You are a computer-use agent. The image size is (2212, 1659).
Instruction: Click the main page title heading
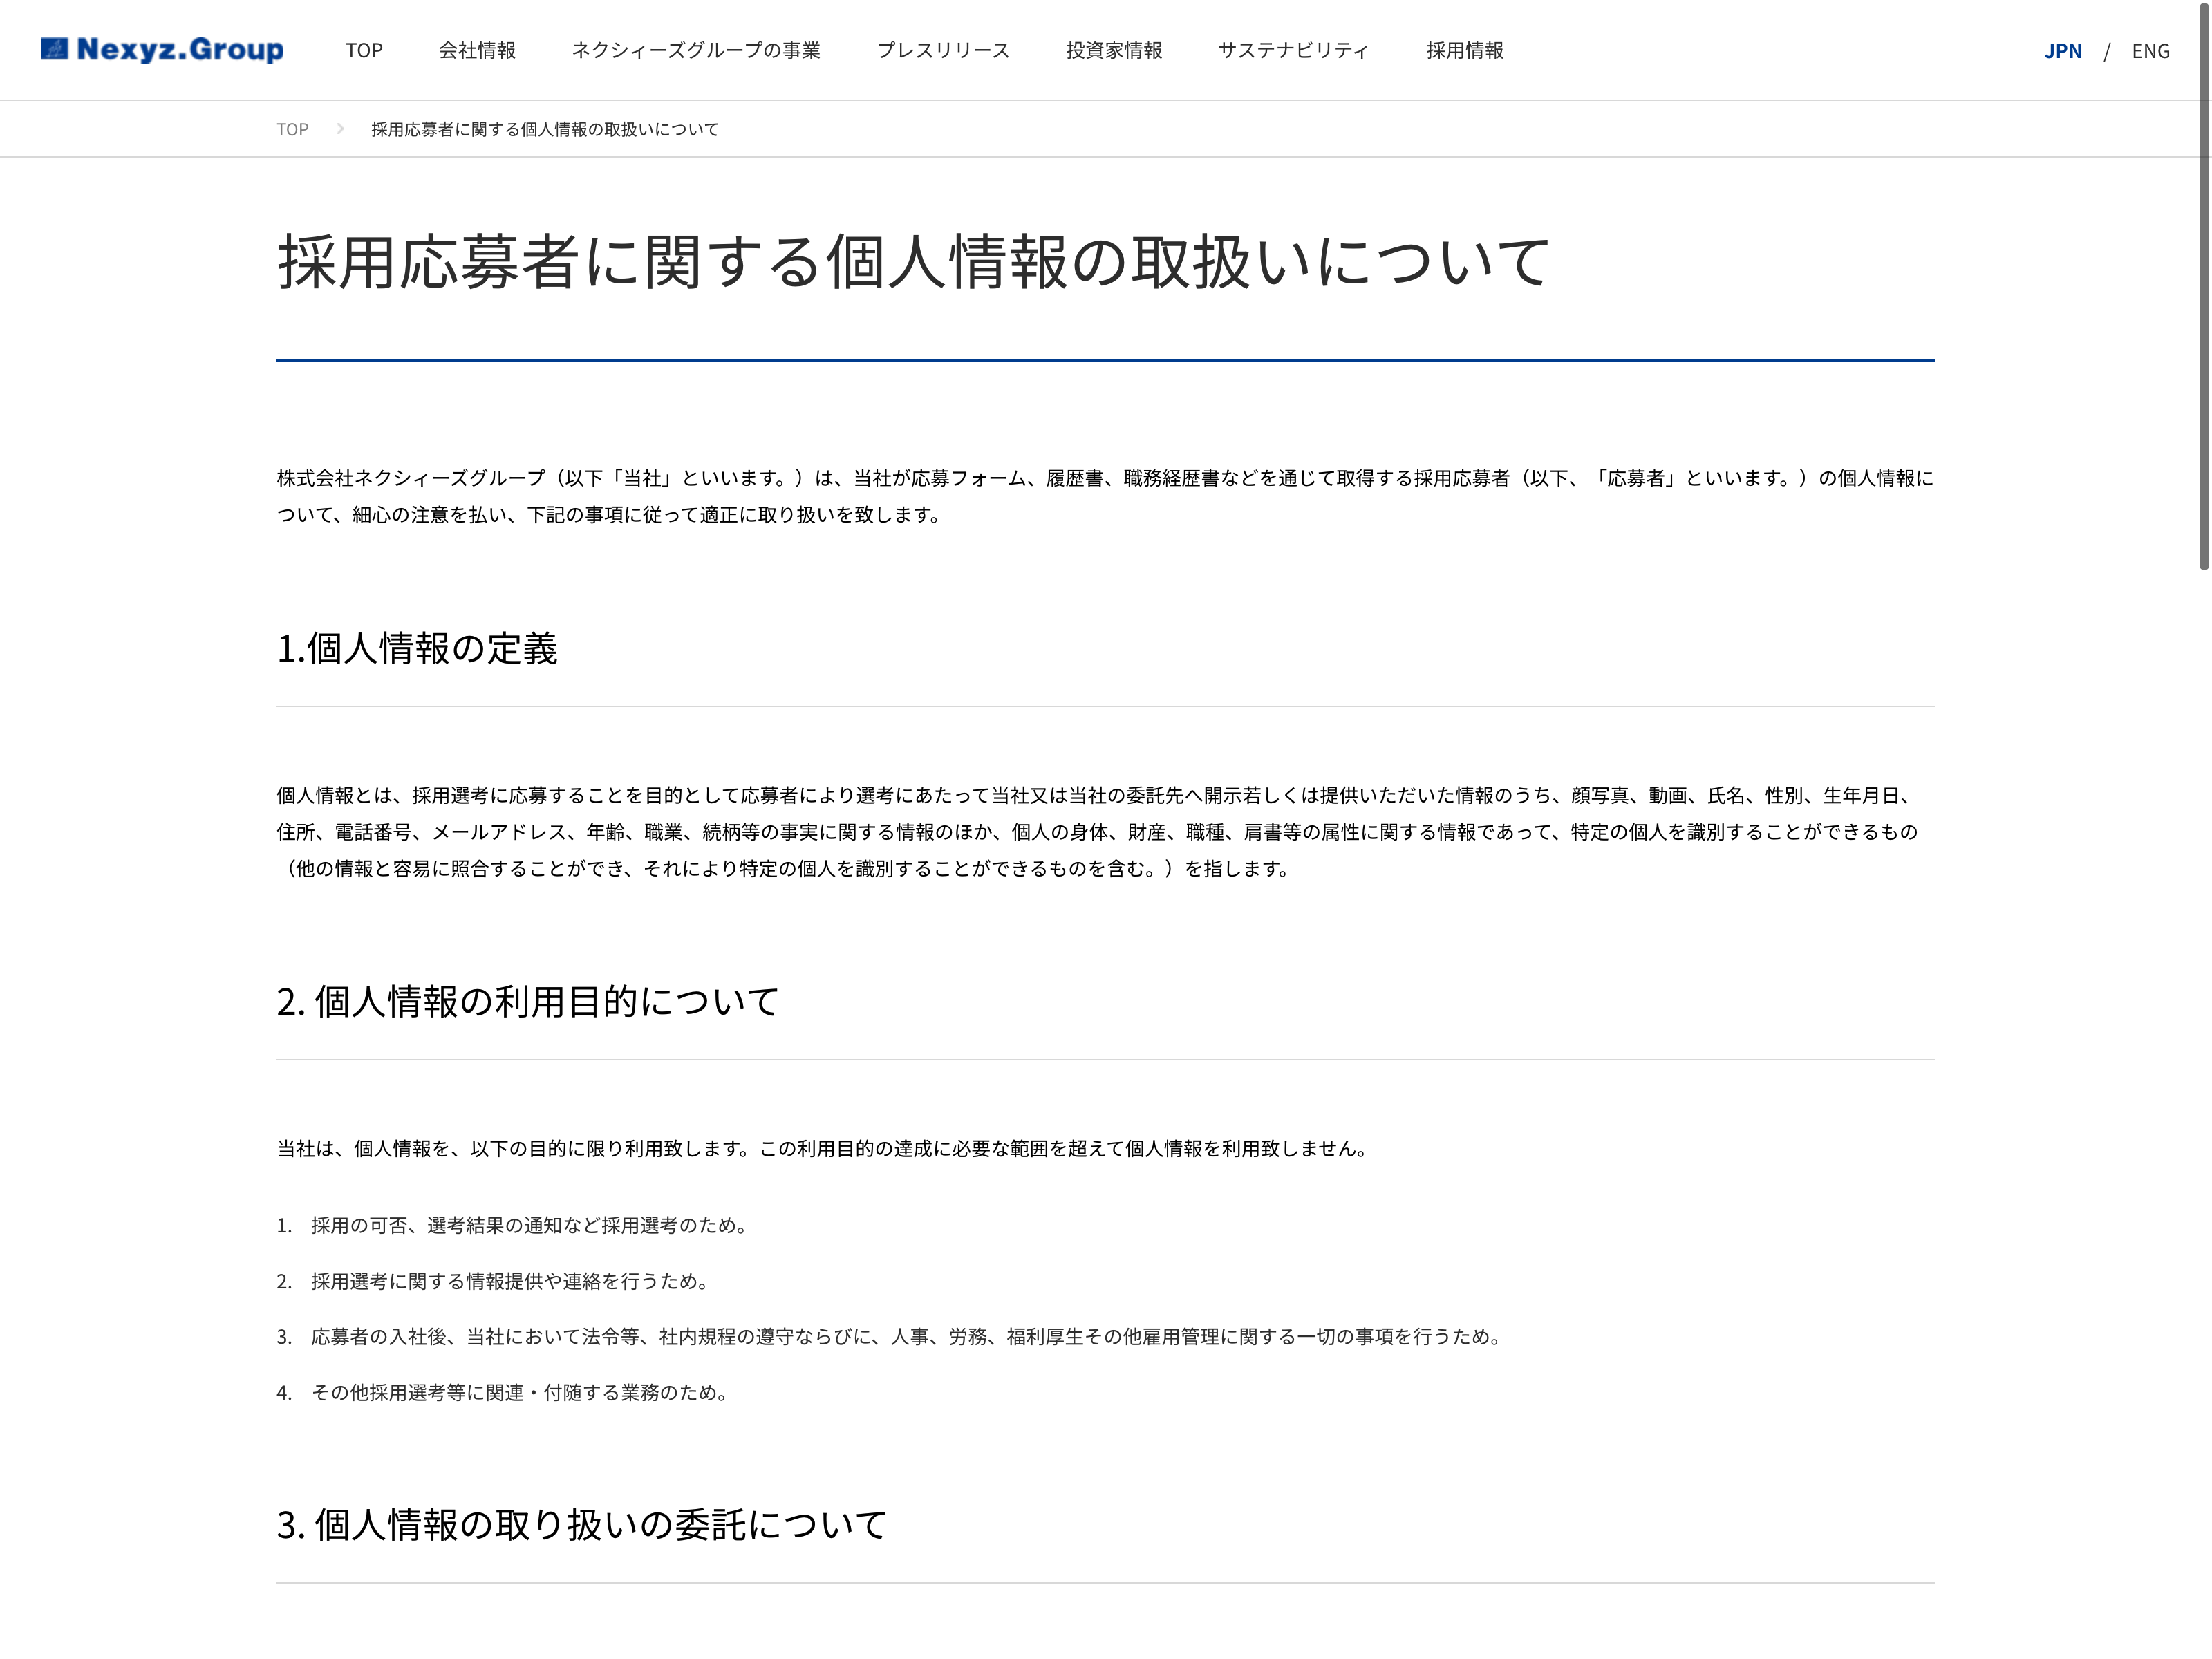[912, 262]
